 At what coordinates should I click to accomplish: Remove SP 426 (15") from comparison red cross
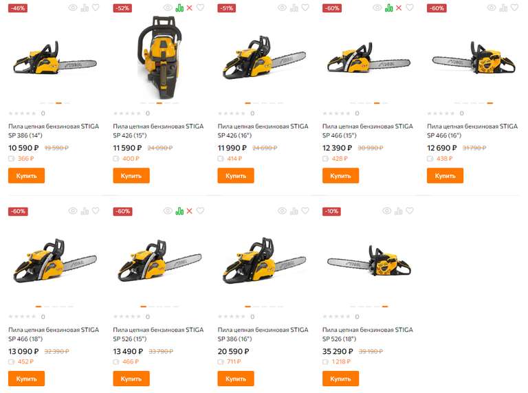[190, 8]
